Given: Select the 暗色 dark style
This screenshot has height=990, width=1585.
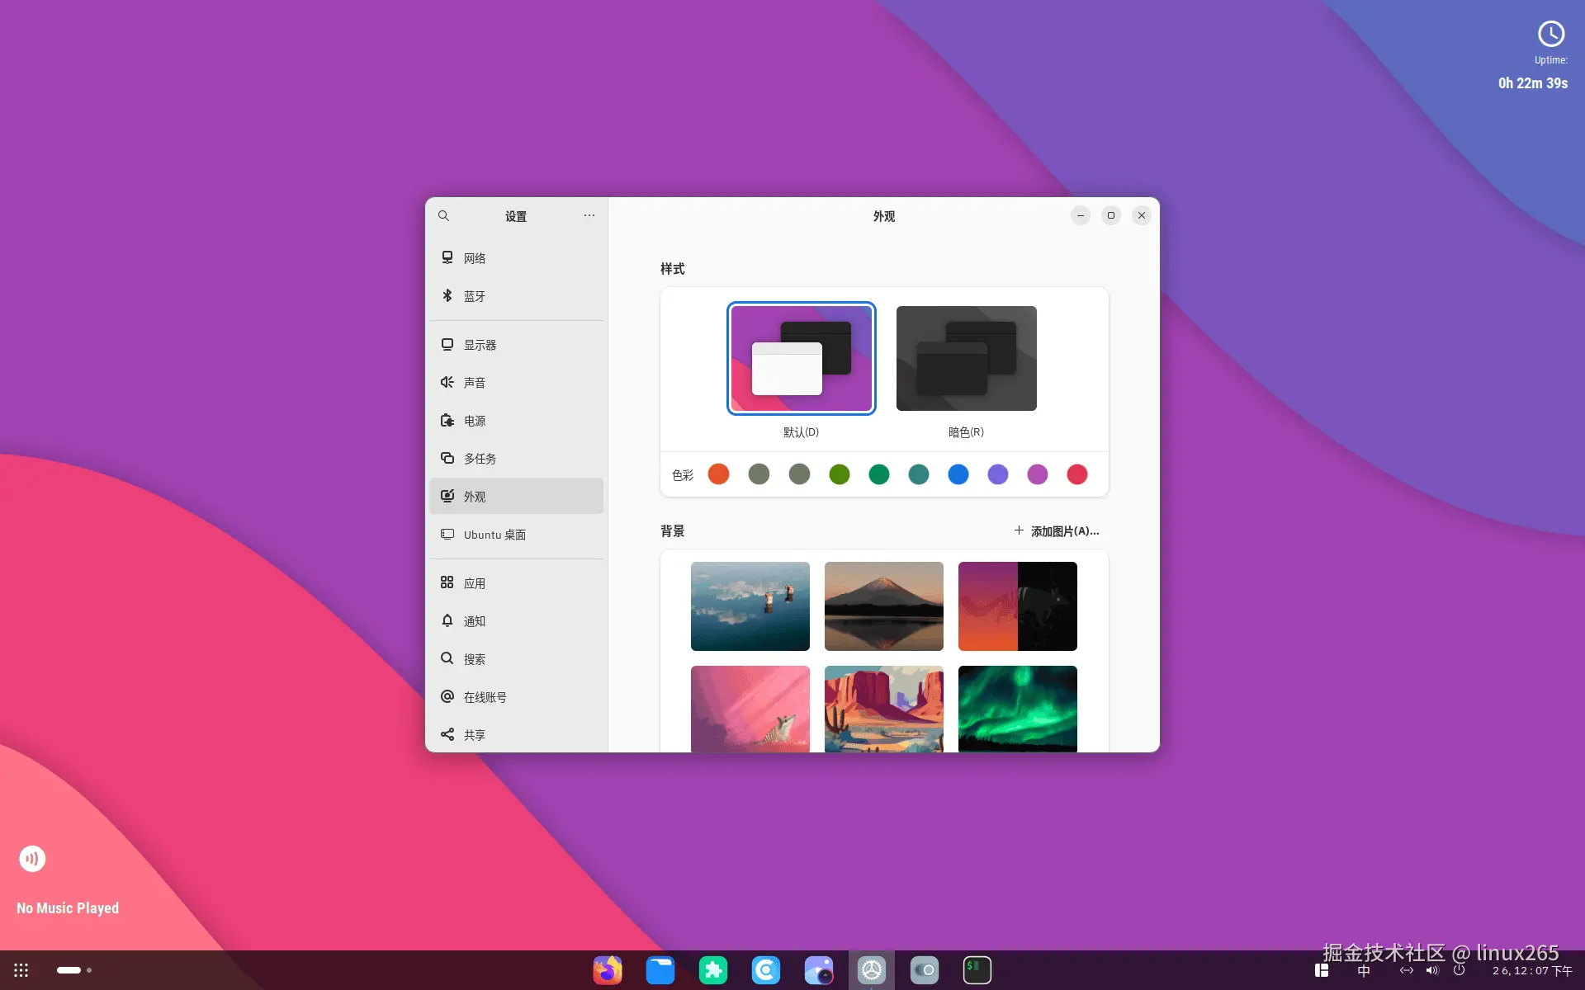Looking at the screenshot, I should [x=966, y=358].
